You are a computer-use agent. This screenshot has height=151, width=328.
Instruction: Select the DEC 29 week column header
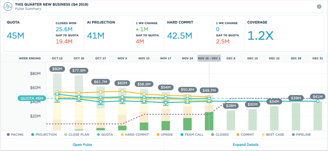(296, 58)
